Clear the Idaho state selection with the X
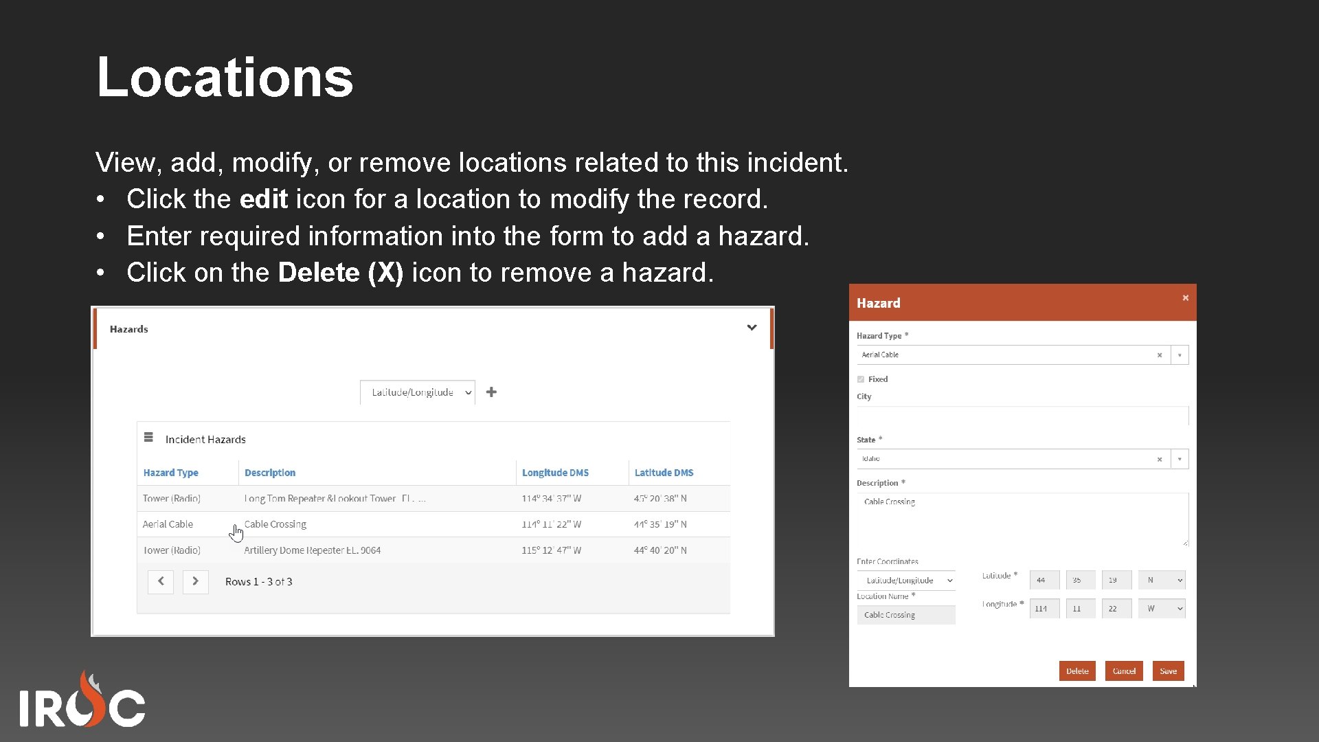Screen dimensions: 1319x742 point(1160,459)
